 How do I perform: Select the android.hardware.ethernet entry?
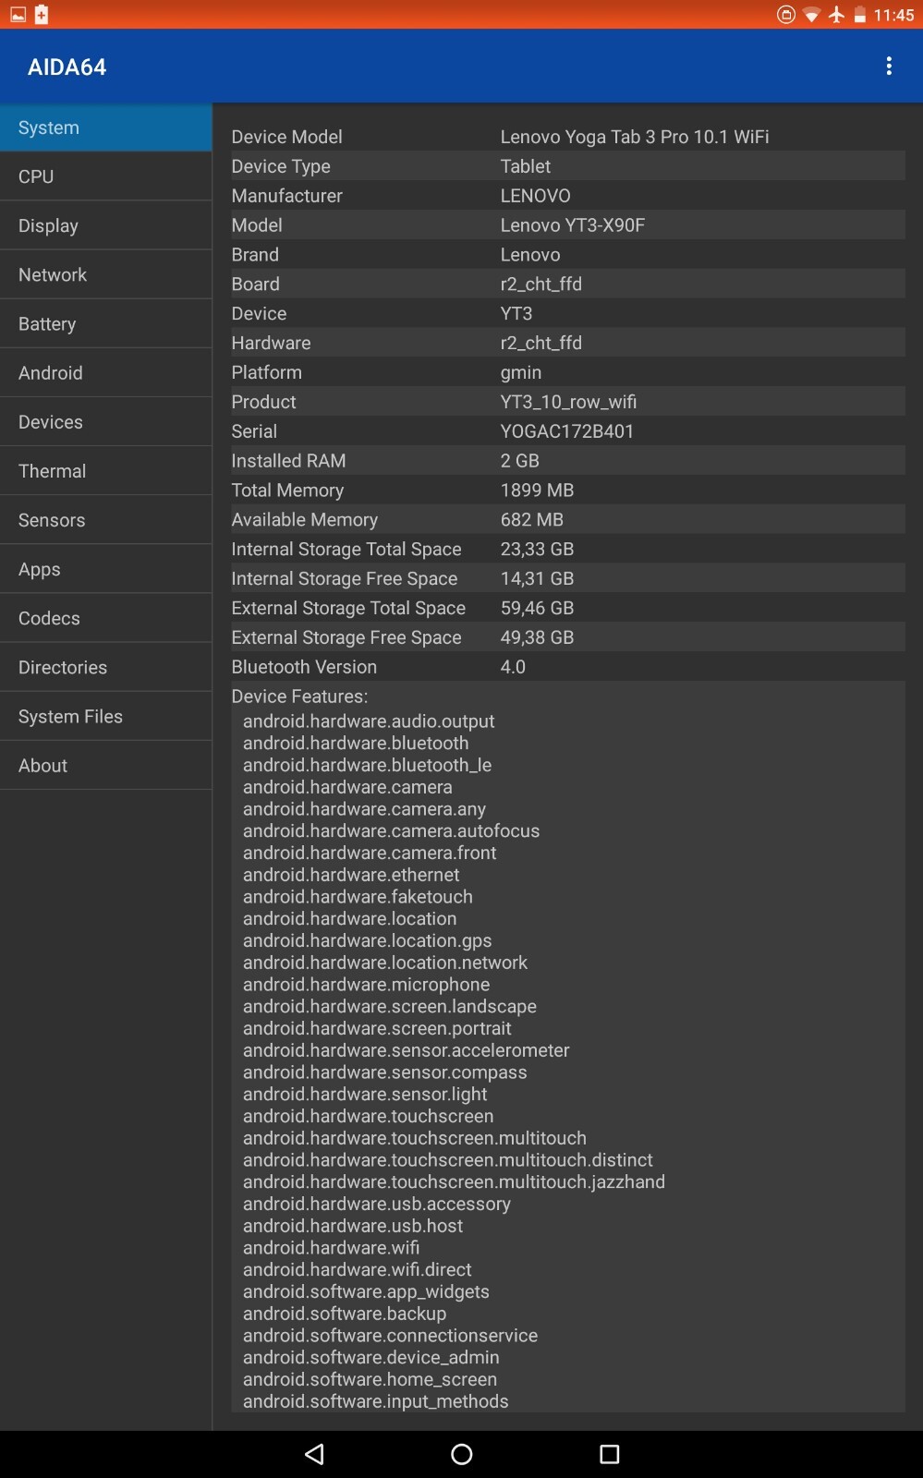click(351, 875)
